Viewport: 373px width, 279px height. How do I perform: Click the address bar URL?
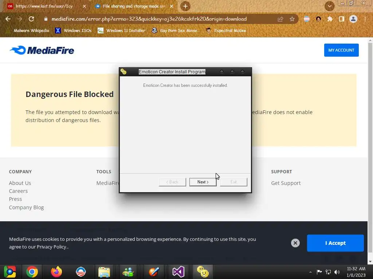(x=149, y=19)
